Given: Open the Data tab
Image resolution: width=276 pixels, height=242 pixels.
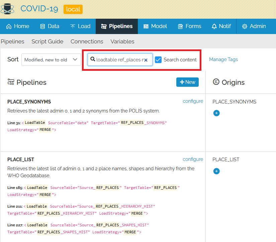Looking at the screenshot, I should [50, 26].
